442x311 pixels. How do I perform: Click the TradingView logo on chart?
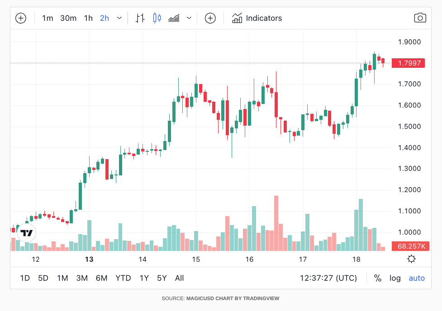click(x=27, y=233)
